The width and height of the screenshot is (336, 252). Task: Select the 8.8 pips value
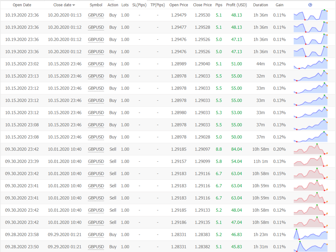[219, 149]
